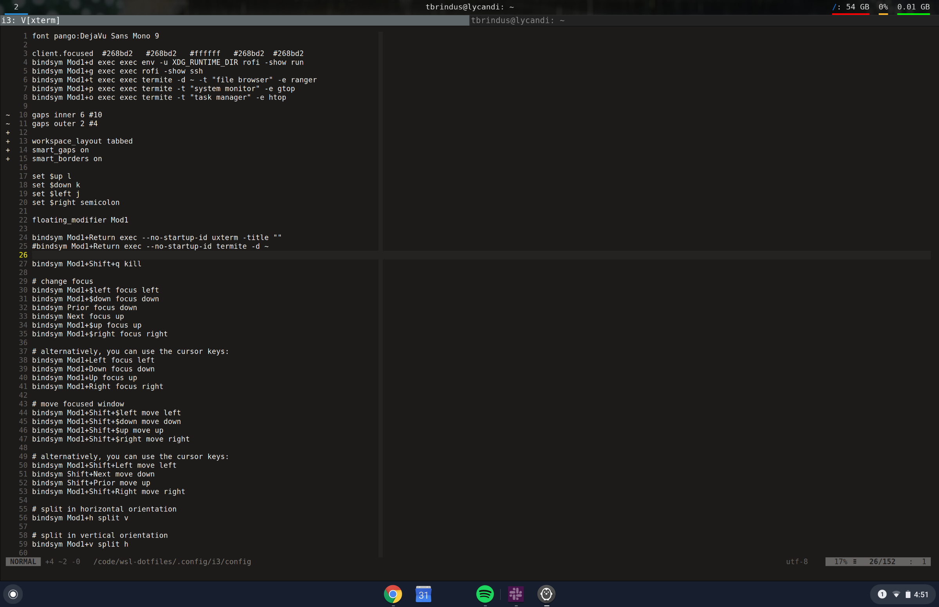Click the clock showing 4:51
This screenshot has width=939, height=607.
coord(921,595)
